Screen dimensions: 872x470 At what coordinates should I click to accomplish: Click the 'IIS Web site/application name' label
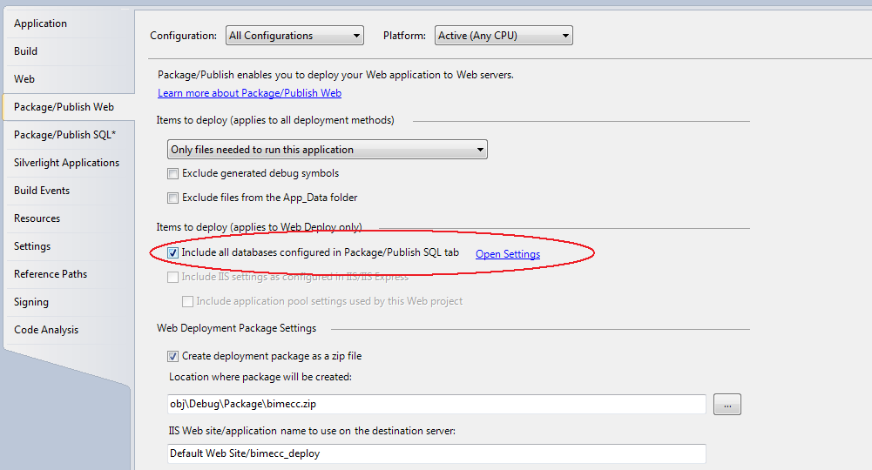312,431
